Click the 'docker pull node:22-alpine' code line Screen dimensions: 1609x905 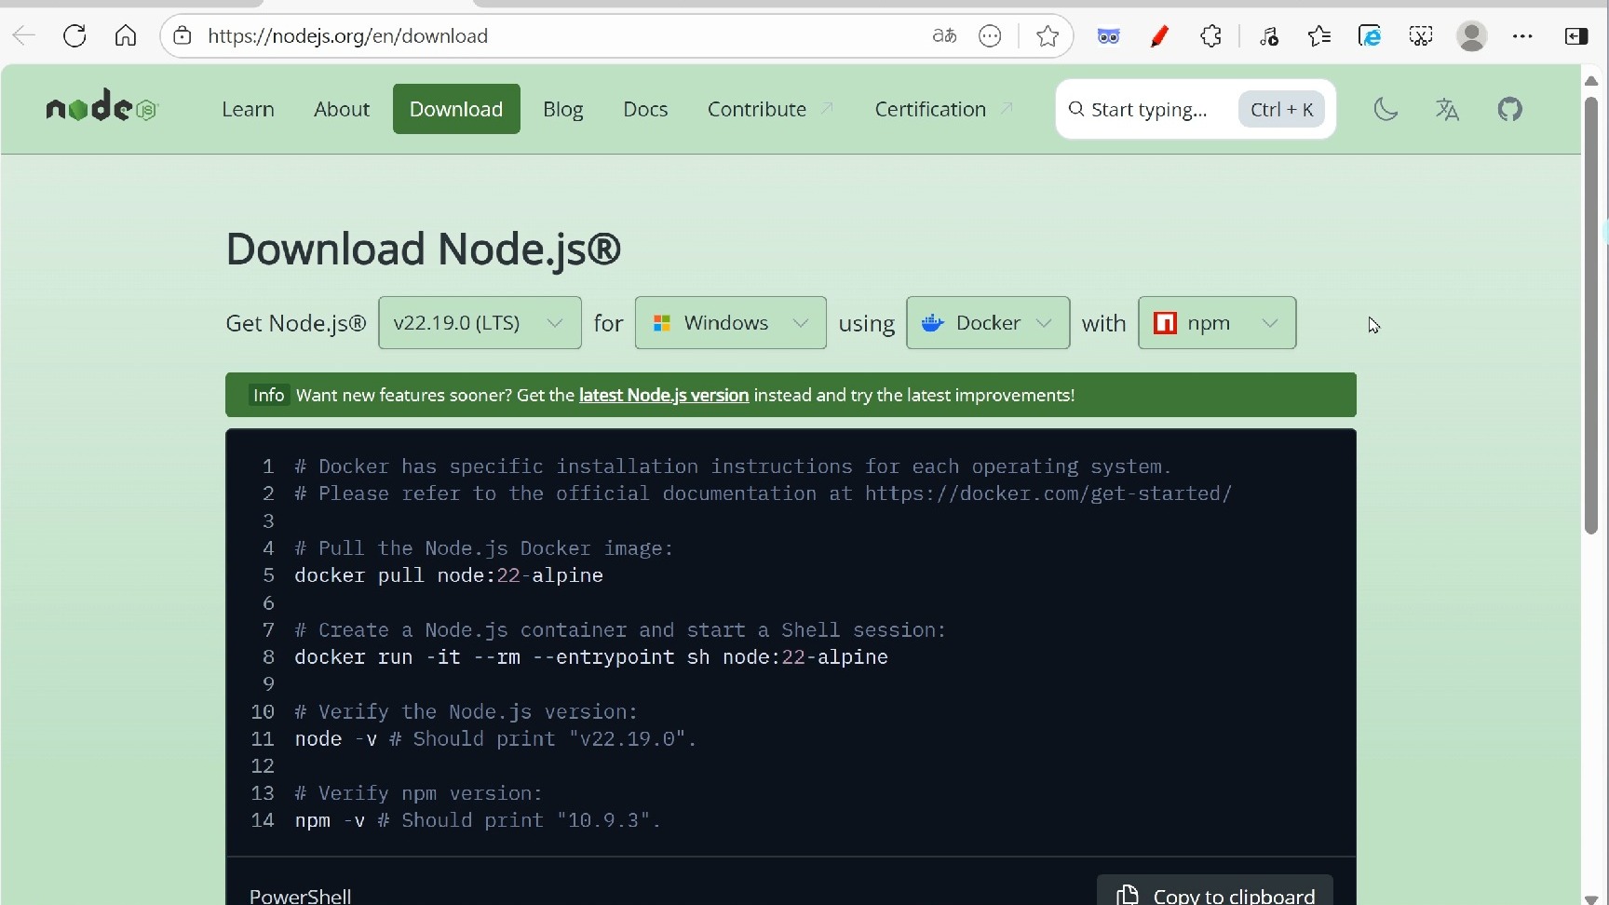click(449, 575)
